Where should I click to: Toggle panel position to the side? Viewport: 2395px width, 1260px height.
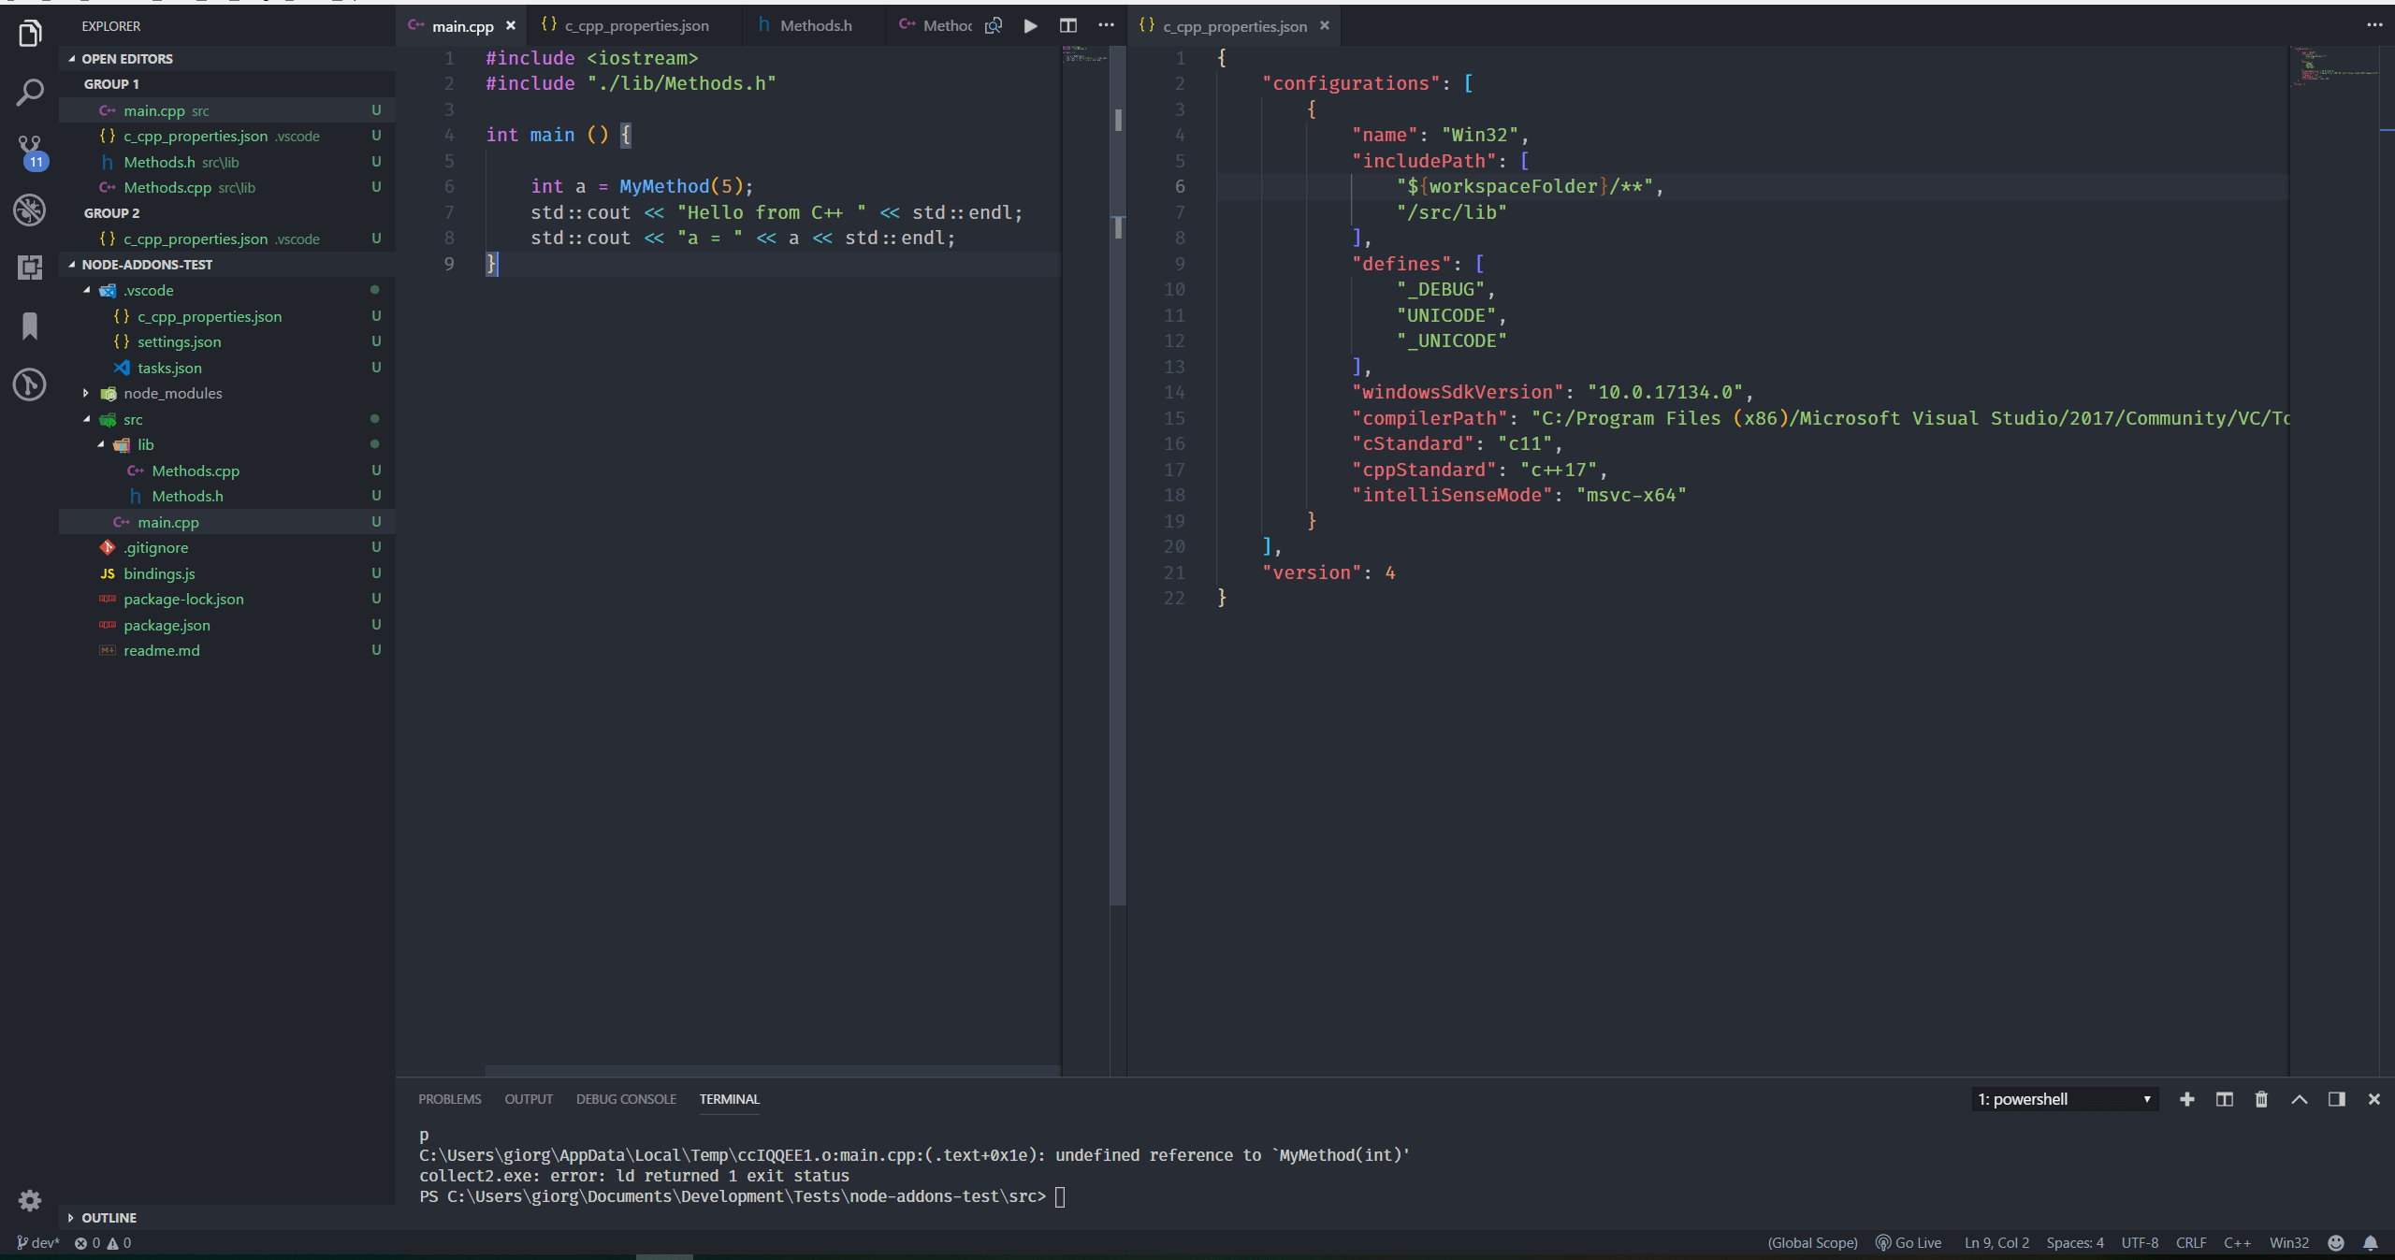(2336, 1099)
